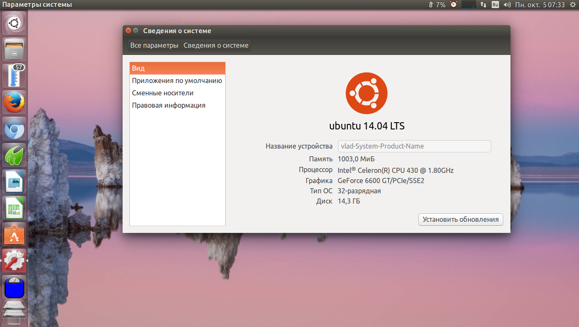Open the clock showing Пн. окт. 5 07:33
This screenshot has height=327, width=579.
click(540, 5)
